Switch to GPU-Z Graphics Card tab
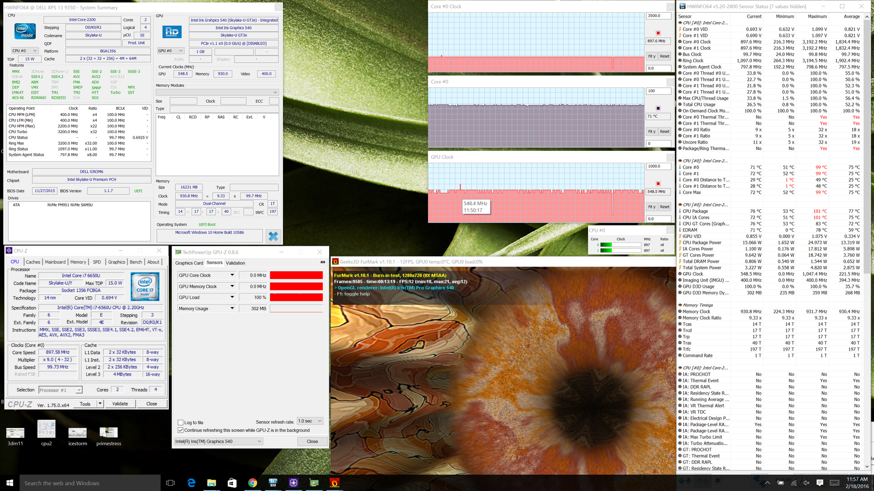874x491 pixels. click(x=189, y=263)
